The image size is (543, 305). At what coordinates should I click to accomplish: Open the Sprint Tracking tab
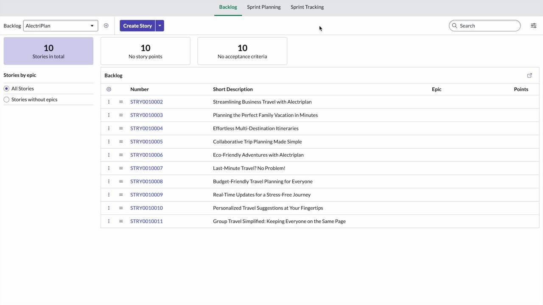(x=307, y=7)
